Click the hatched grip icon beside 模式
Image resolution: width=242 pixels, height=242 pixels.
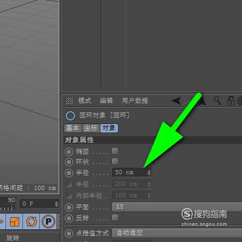pos(69,100)
